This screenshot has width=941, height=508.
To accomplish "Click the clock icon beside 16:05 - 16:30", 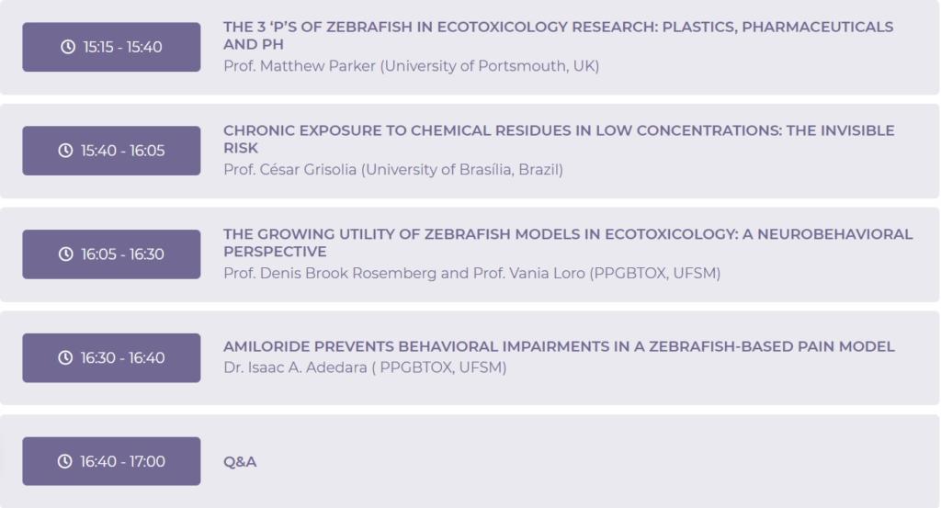I will [x=66, y=254].
